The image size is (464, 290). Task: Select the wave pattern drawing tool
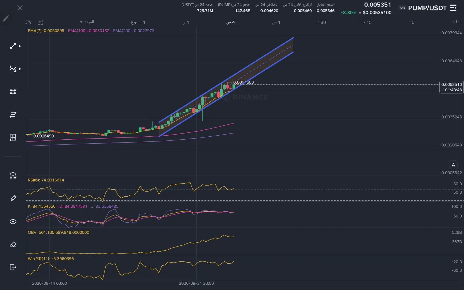coord(13,69)
